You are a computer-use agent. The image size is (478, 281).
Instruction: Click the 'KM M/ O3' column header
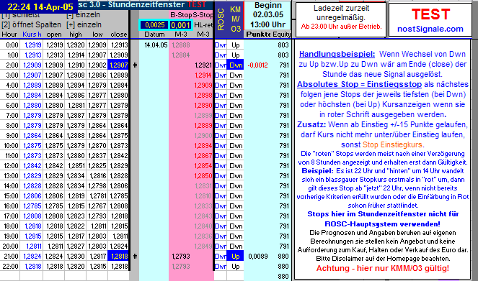click(x=235, y=19)
